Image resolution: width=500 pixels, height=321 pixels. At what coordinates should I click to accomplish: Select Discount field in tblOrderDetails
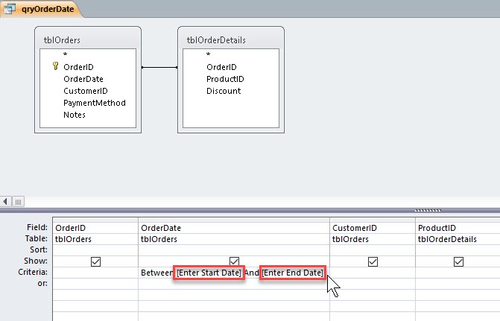(x=224, y=91)
